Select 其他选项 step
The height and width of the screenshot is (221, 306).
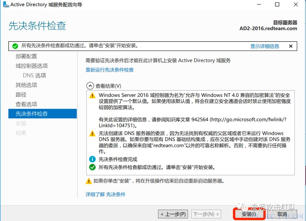pos(26,85)
